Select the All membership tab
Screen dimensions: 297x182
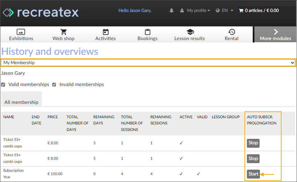tap(21, 102)
